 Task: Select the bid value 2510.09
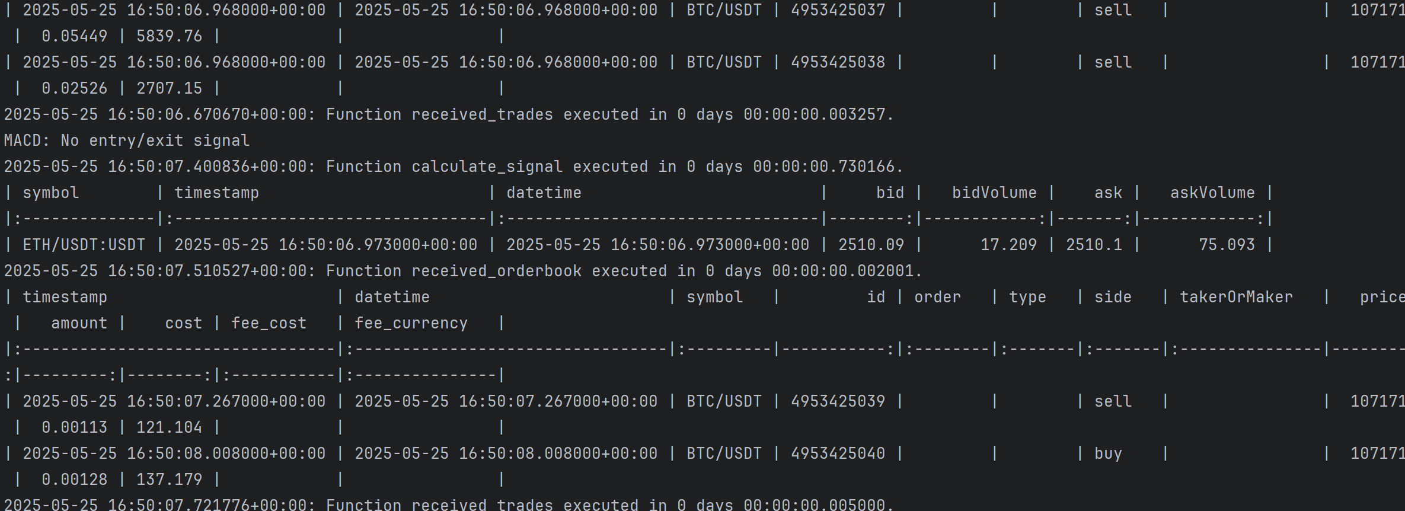(871, 245)
